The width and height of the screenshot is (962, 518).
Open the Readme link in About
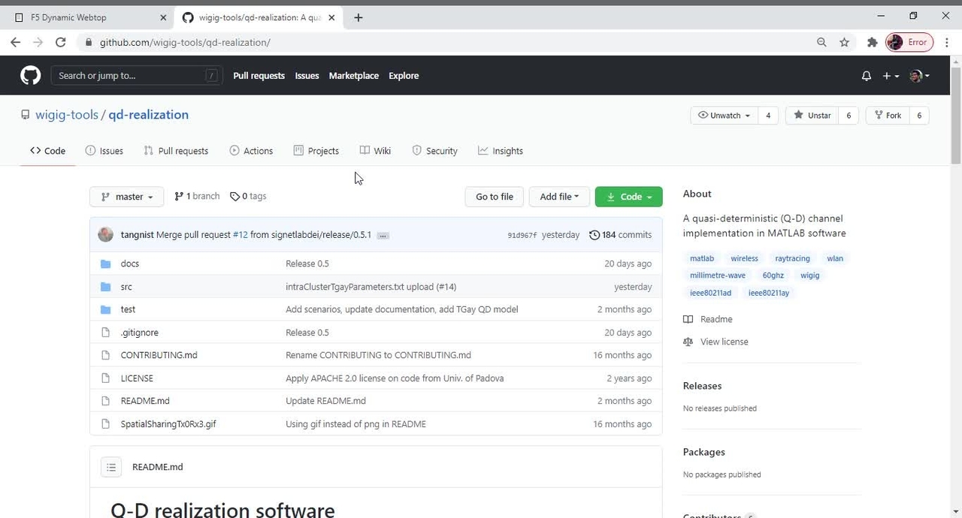tap(708, 319)
